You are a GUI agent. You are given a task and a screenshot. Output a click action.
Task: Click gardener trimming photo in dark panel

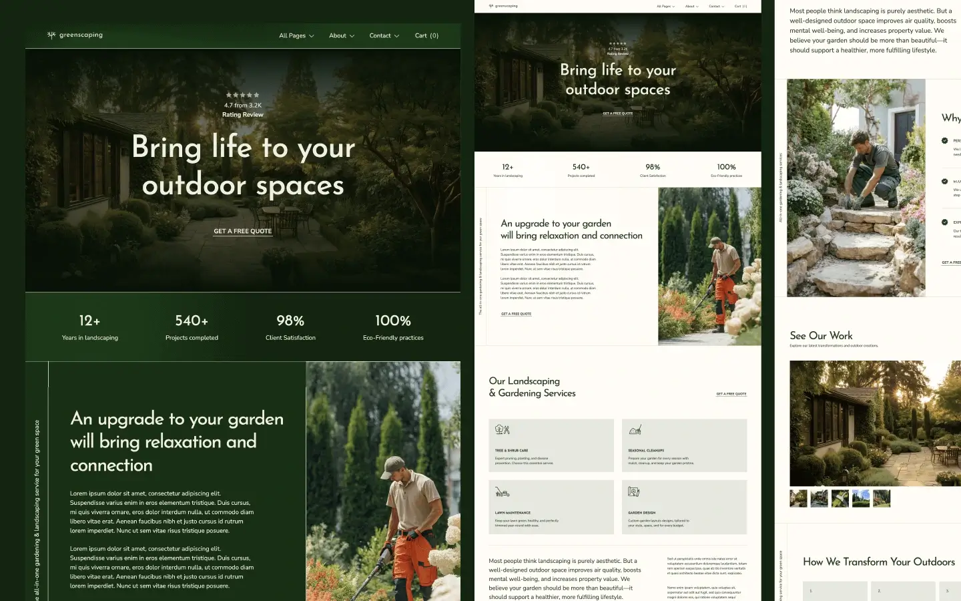pyautogui.click(x=383, y=481)
